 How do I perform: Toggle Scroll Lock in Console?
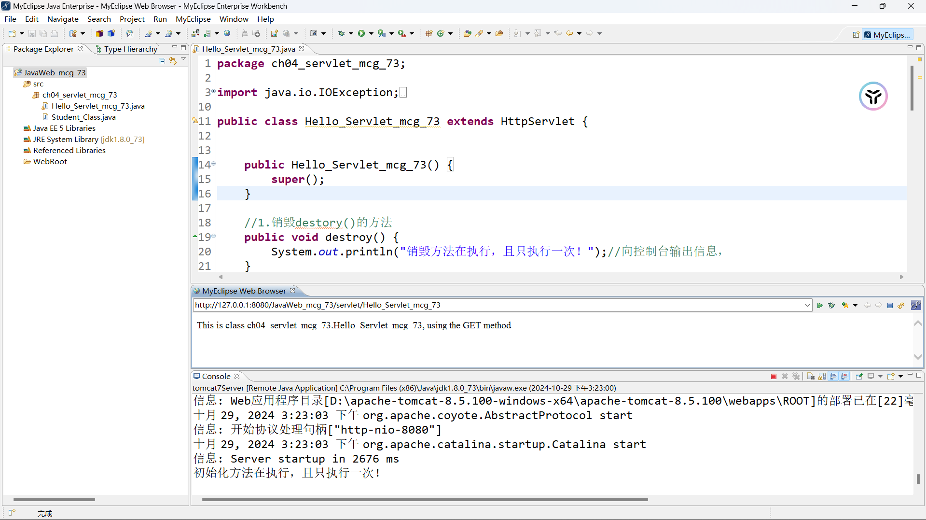click(x=822, y=376)
